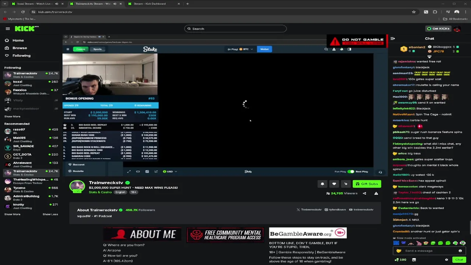471x265 pixels.
Task: Open the Kick sidebar hamburger menu
Action: pos(8,29)
